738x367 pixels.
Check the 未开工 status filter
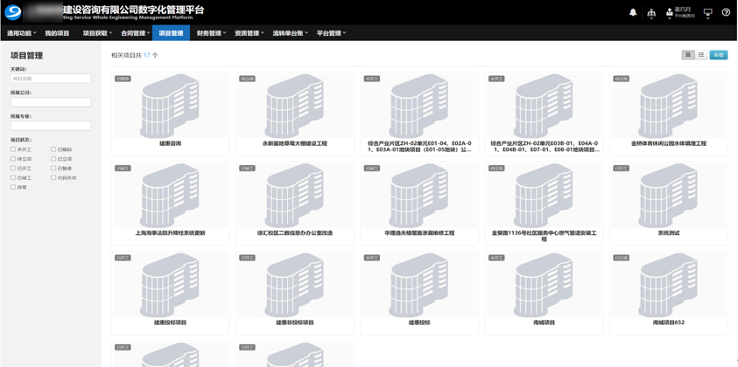[x=13, y=149]
